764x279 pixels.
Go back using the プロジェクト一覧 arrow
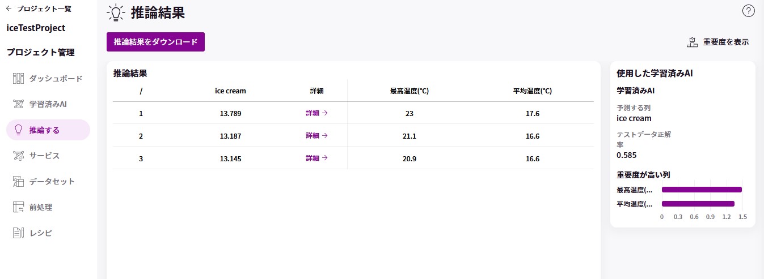click(9, 8)
